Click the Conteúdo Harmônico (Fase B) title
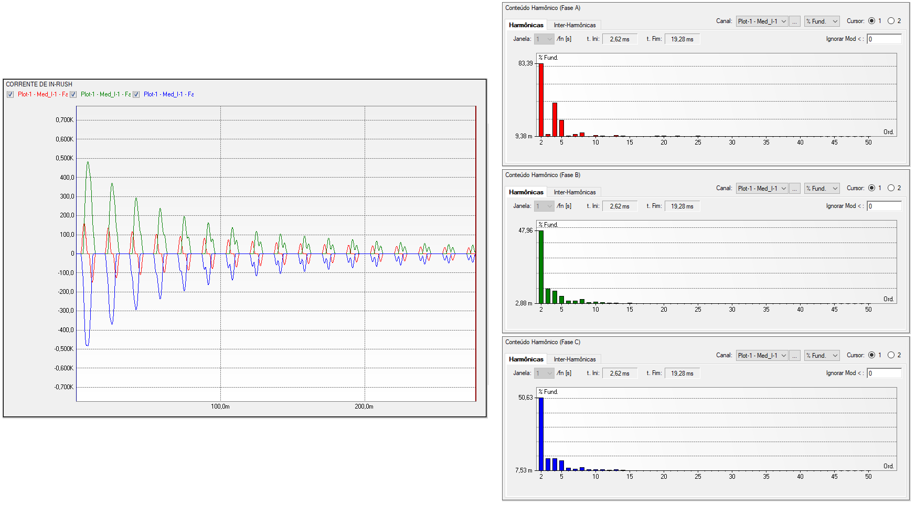The height and width of the screenshot is (506, 916). pyautogui.click(x=542, y=175)
